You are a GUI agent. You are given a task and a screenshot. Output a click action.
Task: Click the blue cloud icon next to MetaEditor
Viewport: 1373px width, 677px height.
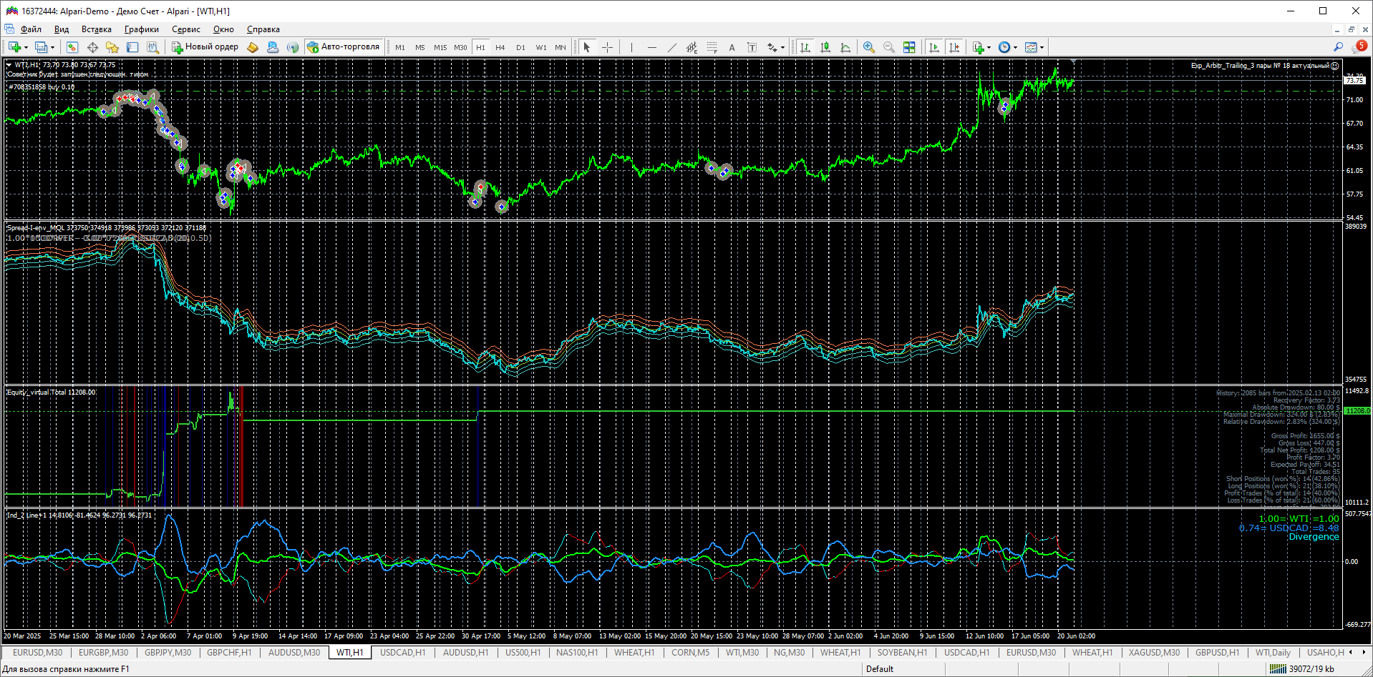(273, 47)
